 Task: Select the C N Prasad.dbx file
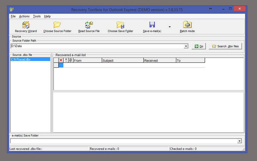[x=30, y=59]
